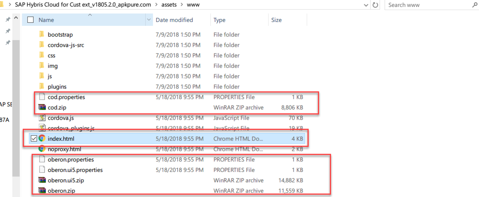This screenshot has width=479, height=197.
Task: Select the cordova_plugins.js script icon
Action: click(x=42, y=128)
